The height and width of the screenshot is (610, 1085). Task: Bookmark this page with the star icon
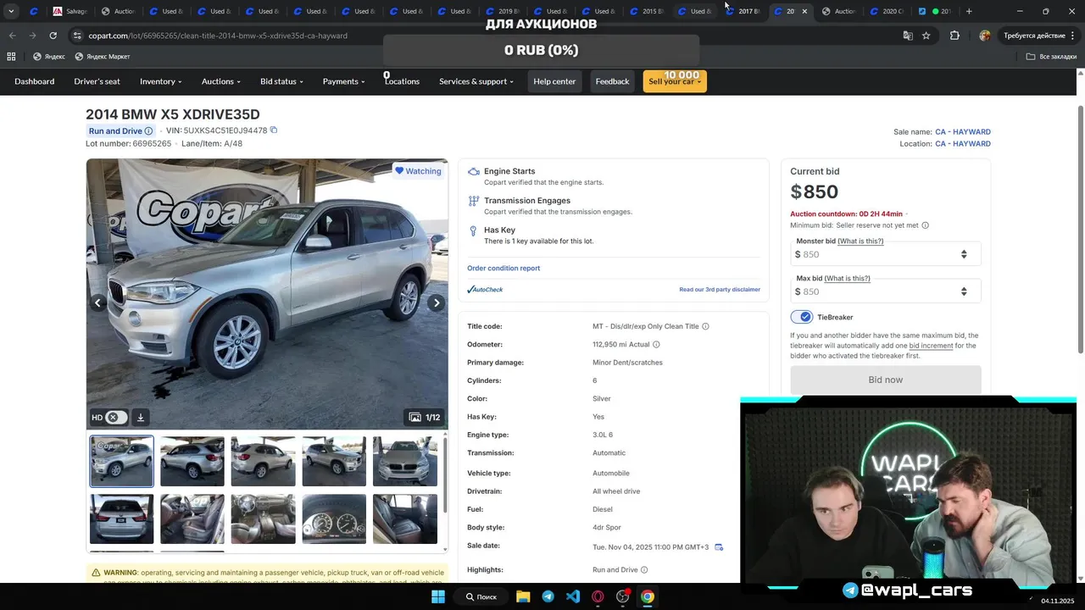coord(926,36)
